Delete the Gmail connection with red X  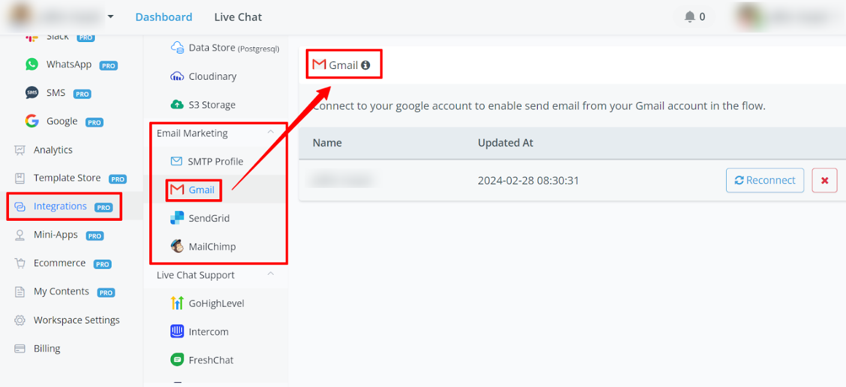(824, 181)
